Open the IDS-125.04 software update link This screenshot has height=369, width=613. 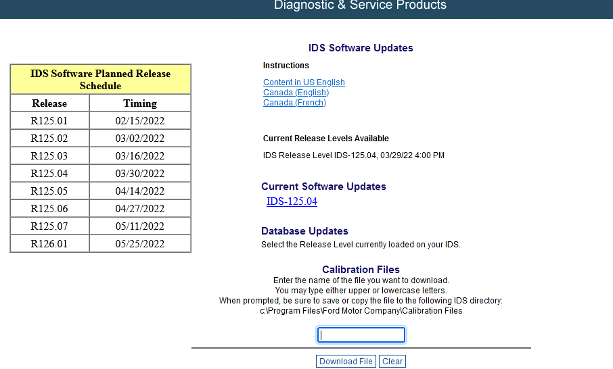292,201
